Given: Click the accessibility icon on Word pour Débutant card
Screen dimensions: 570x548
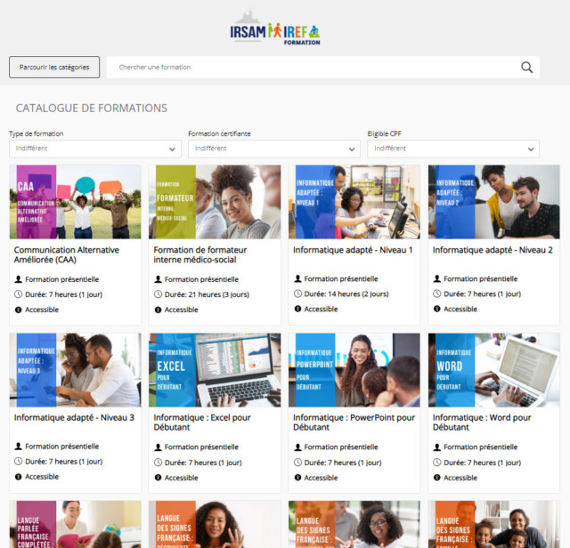Looking at the screenshot, I should (437, 478).
